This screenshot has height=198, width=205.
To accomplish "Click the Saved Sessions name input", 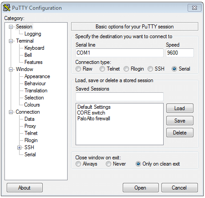I will pyautogui.click(x=120, y=97).
